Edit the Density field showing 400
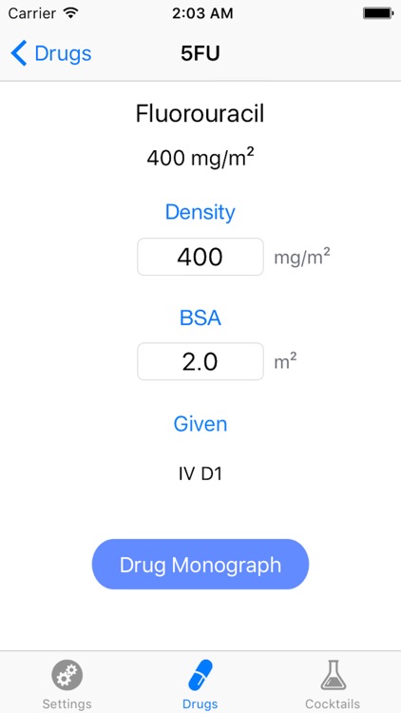Viewport: 401px width, 713px height. 200,257
